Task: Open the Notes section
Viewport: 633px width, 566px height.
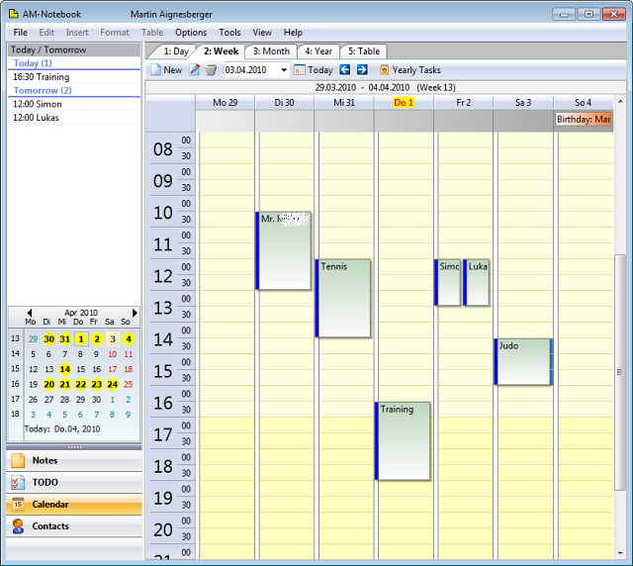Action: [74, 460]
